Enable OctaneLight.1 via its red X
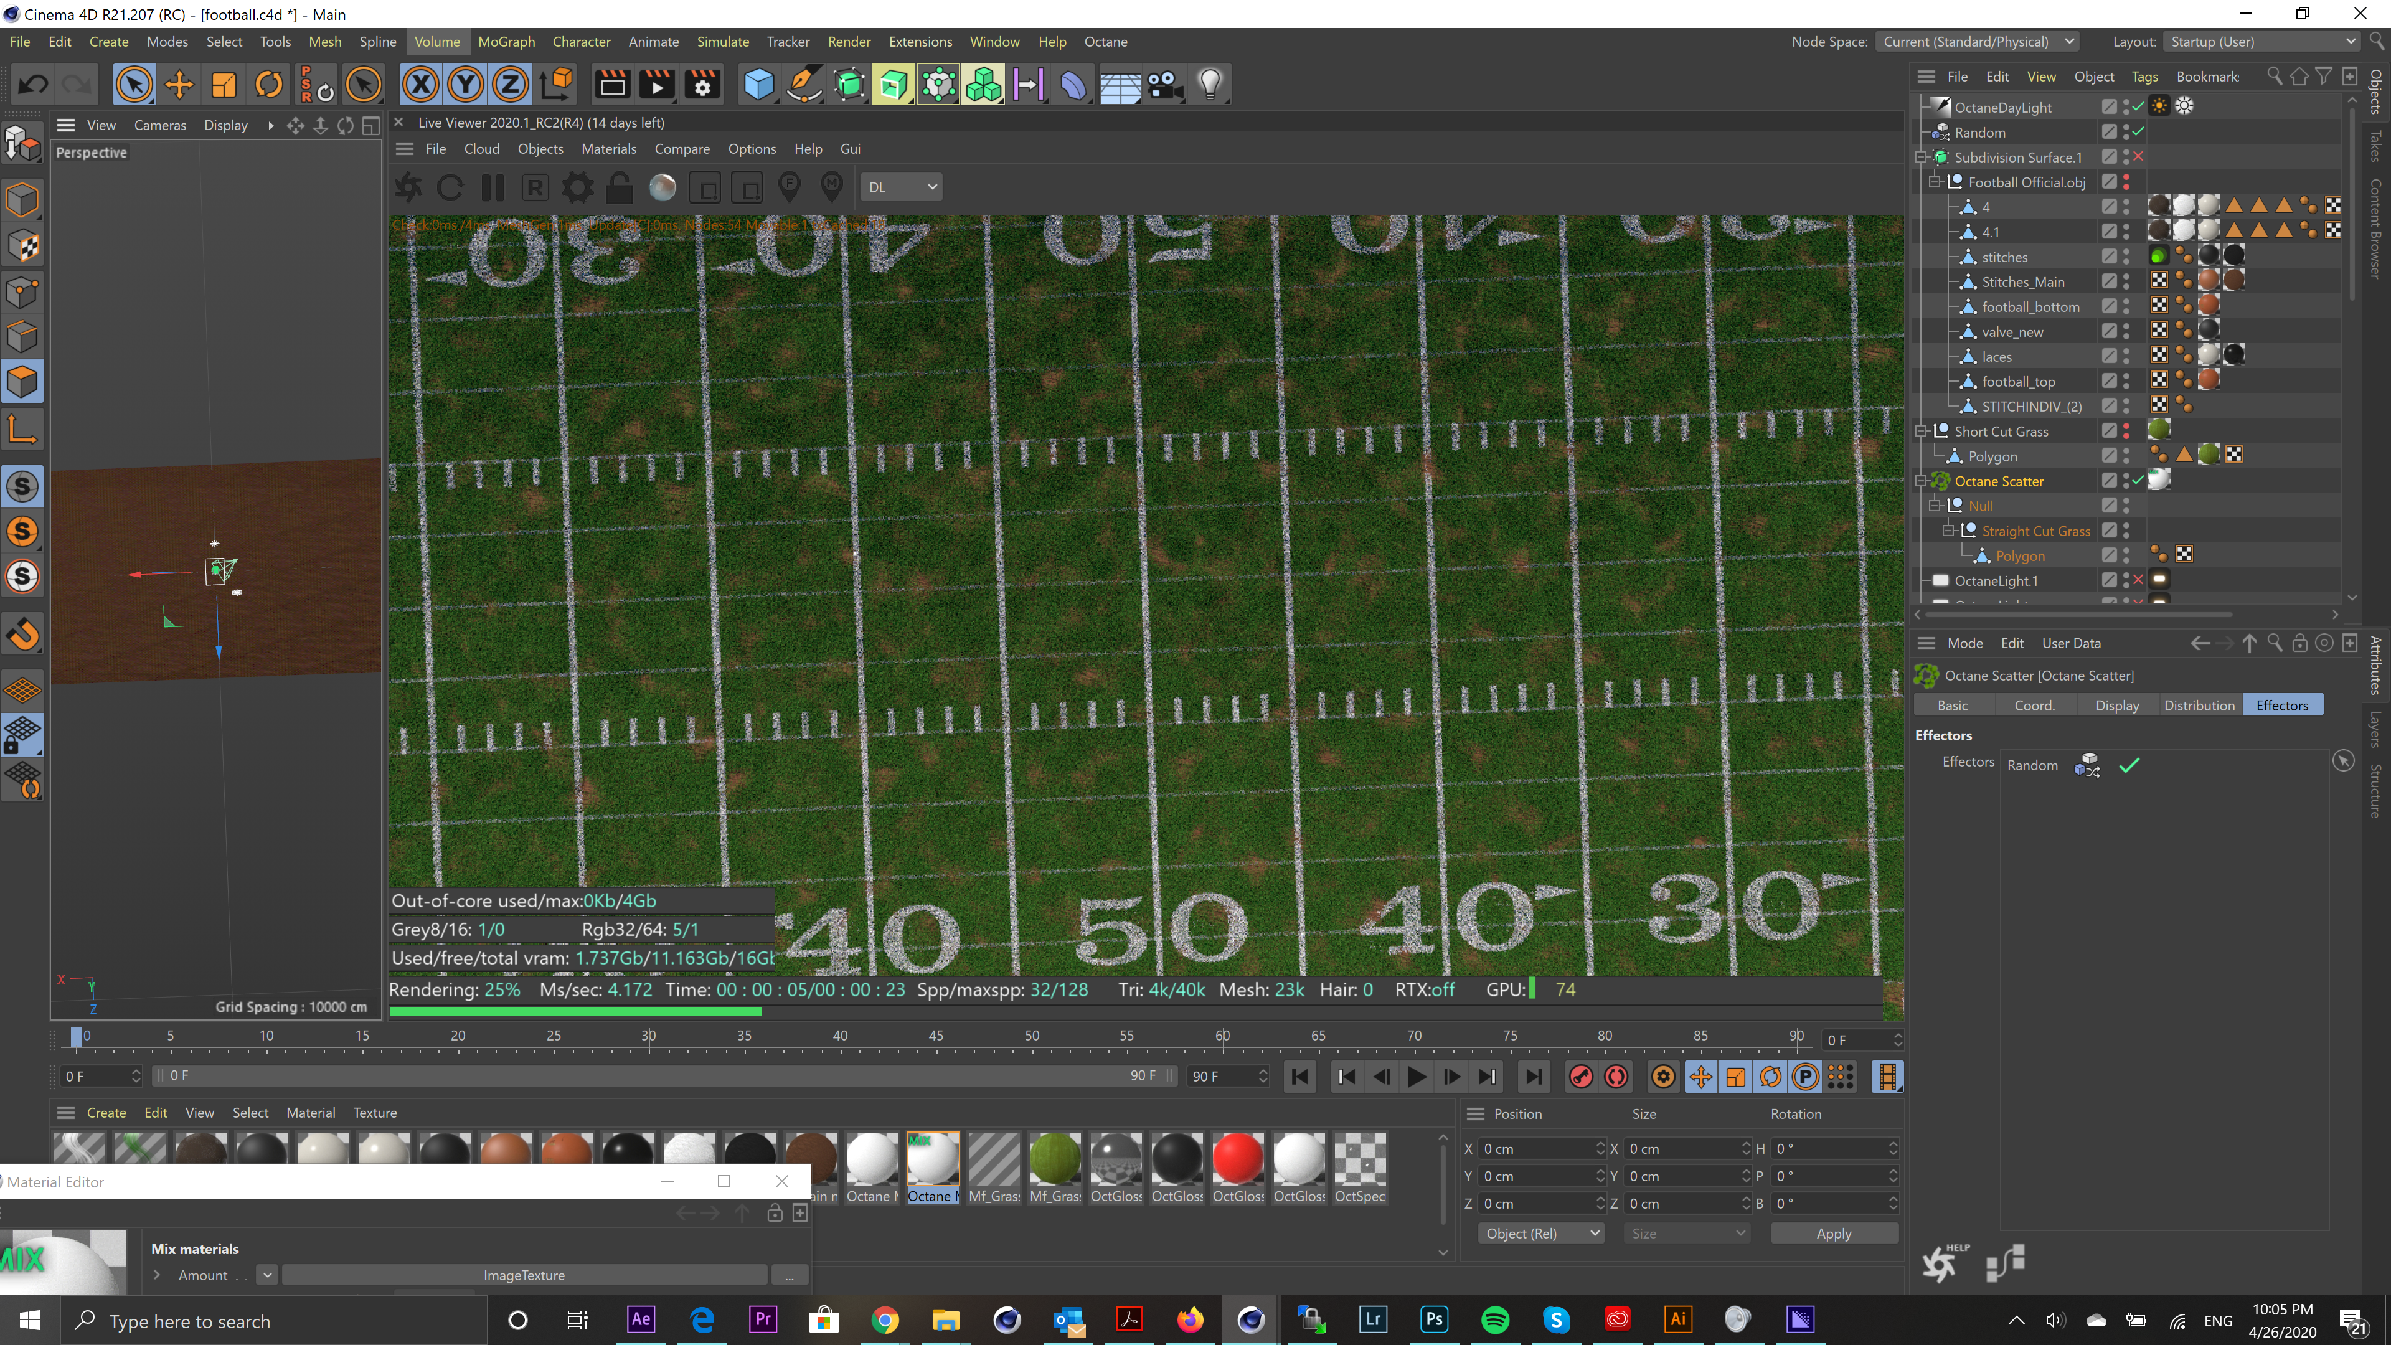 point(2138,580)
